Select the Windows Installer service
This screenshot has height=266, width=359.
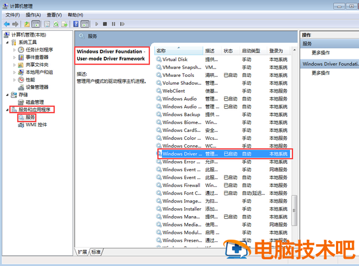[x=222, y=209]
